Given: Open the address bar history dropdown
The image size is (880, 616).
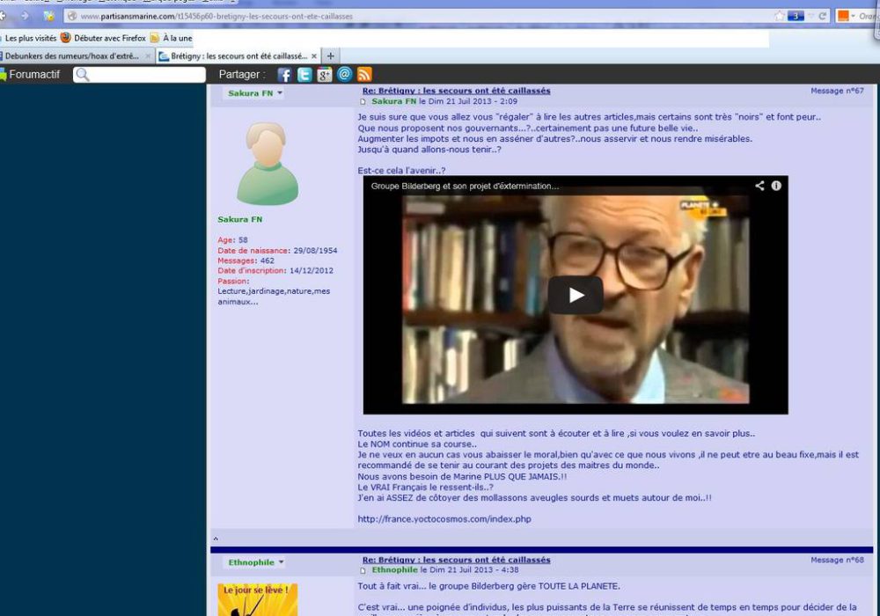Looking at the screenshot, I should coord(810,16).
